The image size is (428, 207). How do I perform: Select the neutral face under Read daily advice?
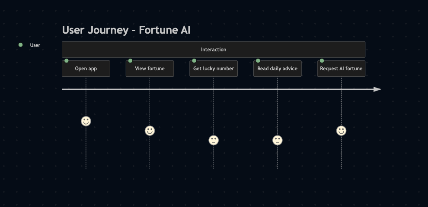(277, 140)
